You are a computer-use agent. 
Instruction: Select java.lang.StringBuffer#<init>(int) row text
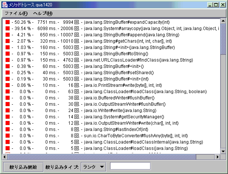(116, 79)
